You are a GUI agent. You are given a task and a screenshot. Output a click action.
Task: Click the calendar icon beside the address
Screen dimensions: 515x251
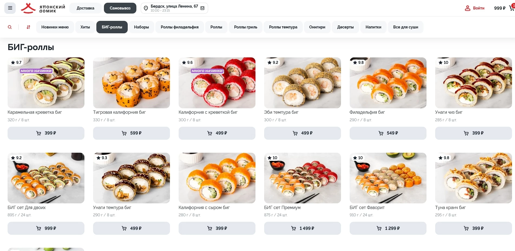202,8
